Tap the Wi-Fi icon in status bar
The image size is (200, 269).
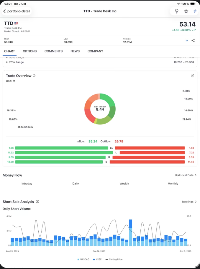click(179, 4)
